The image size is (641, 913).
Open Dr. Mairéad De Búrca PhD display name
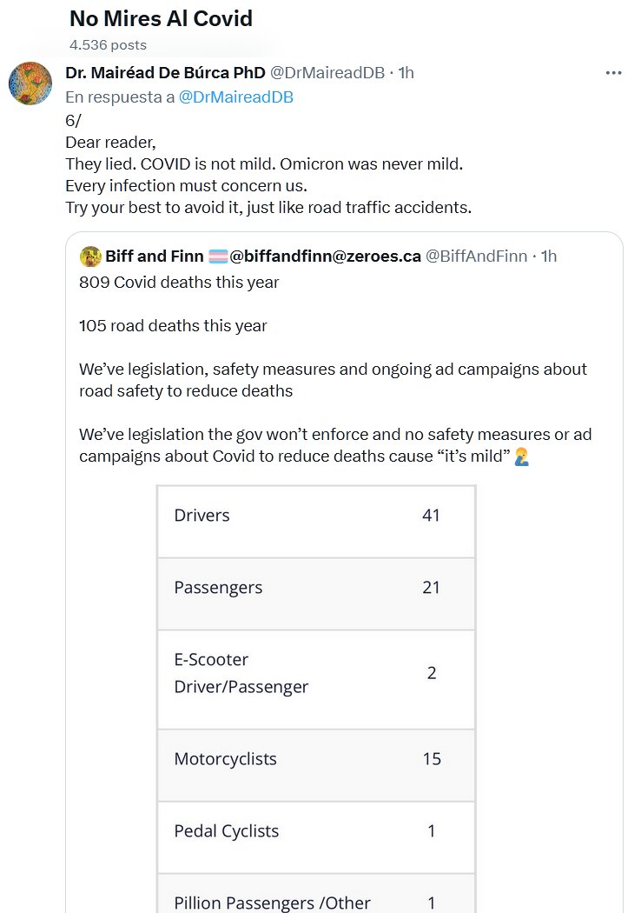click(x=165, y=73)
